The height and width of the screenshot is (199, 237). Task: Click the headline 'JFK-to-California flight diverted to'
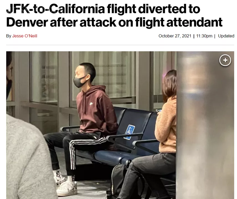[x=103, y=9]
